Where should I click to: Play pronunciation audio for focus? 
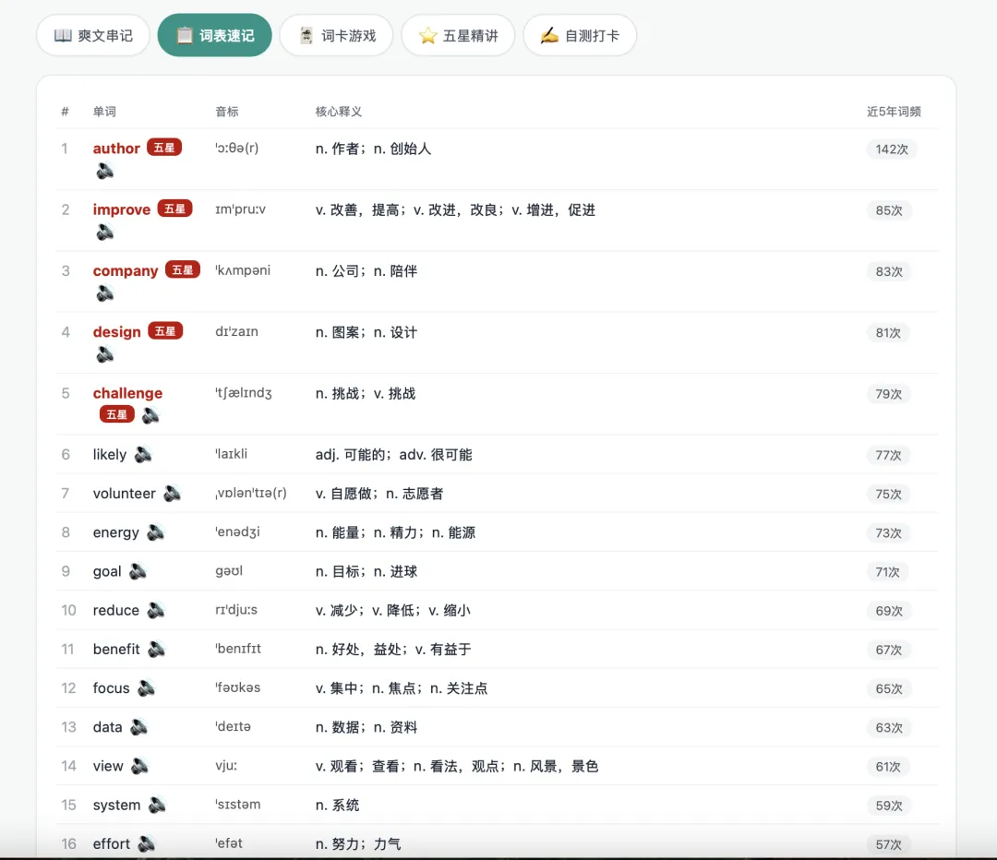pyautogui.click(x=146, y=687)
